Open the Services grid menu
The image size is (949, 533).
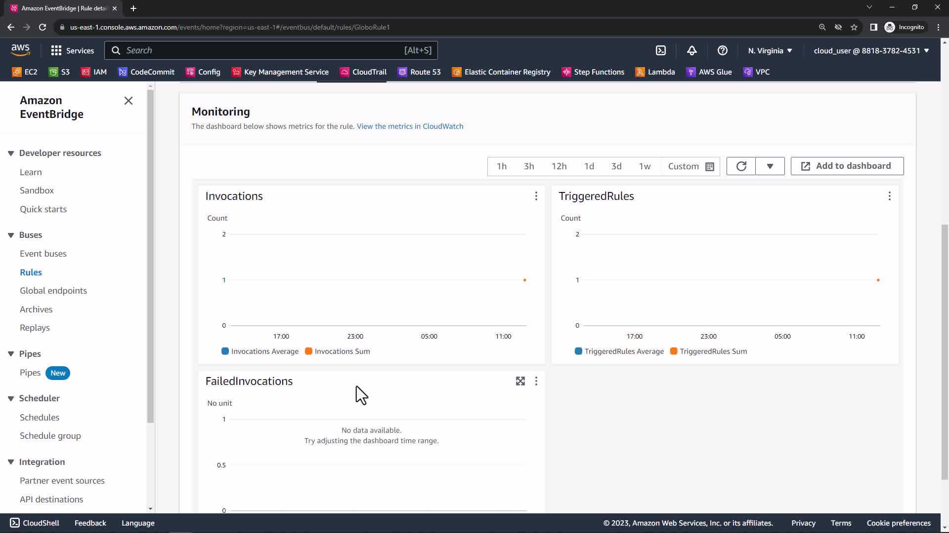point(72,50)
